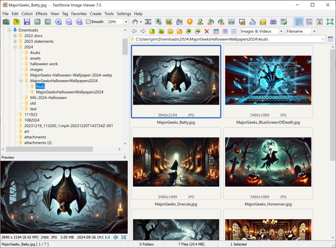The width and height of the screenshot is (336, 248).
Task: Click the full screen green-corner icon
Action: (x=330, y=22)
